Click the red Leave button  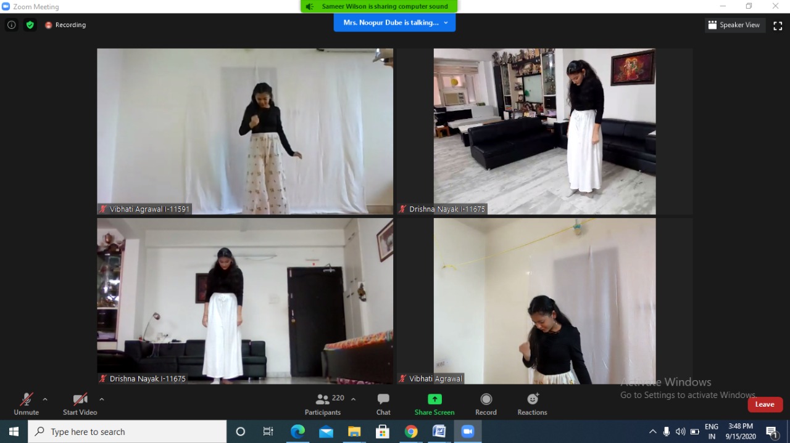pyautogui.click(x=765, y=404)
